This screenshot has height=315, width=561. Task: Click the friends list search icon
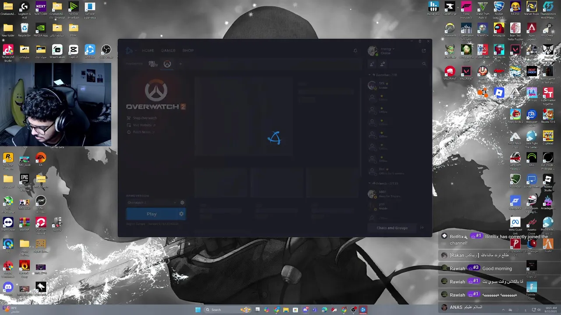click(x=424, y=64)
